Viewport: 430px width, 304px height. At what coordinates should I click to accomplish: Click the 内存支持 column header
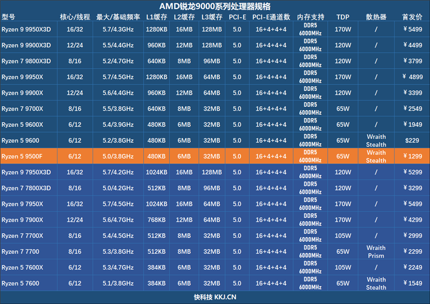pyautogui.click(x=310, y=17)
